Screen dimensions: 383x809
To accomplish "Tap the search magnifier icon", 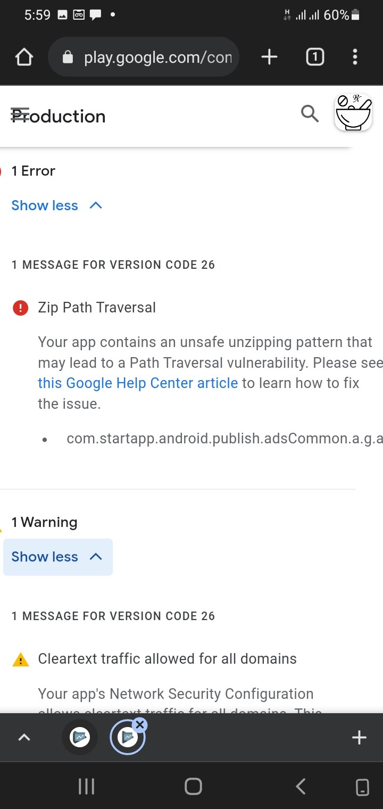I will (310, 113).
